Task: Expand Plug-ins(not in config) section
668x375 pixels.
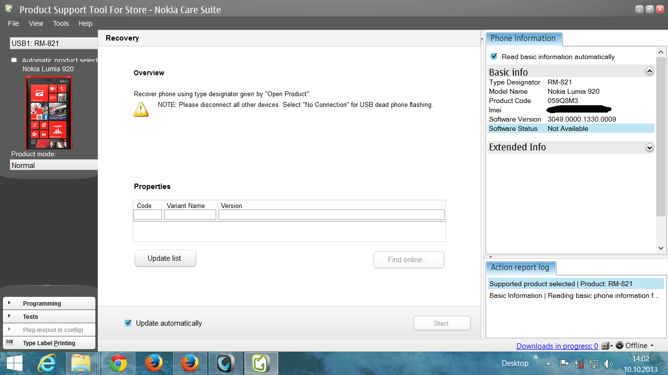Action: tap(49, 330)
